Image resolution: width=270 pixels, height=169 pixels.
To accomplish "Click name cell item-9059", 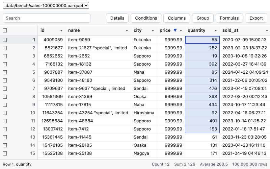I will point(98,40).
